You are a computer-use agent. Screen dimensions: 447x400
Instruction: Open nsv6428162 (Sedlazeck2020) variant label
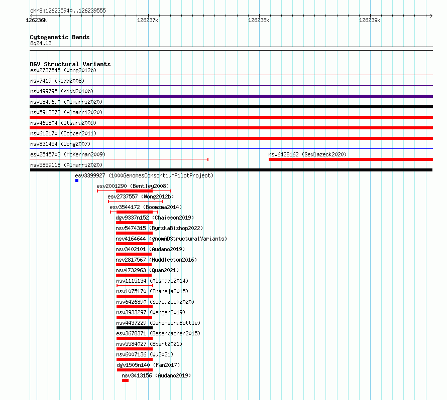[307, 154]
